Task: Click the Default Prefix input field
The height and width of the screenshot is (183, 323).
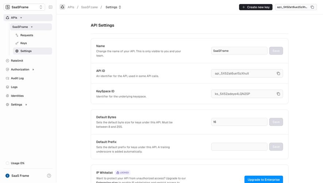Action: [239, 147]
